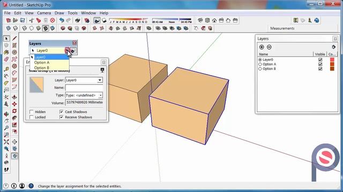Choose the Zoom magnifier tool

coord(6,128)
